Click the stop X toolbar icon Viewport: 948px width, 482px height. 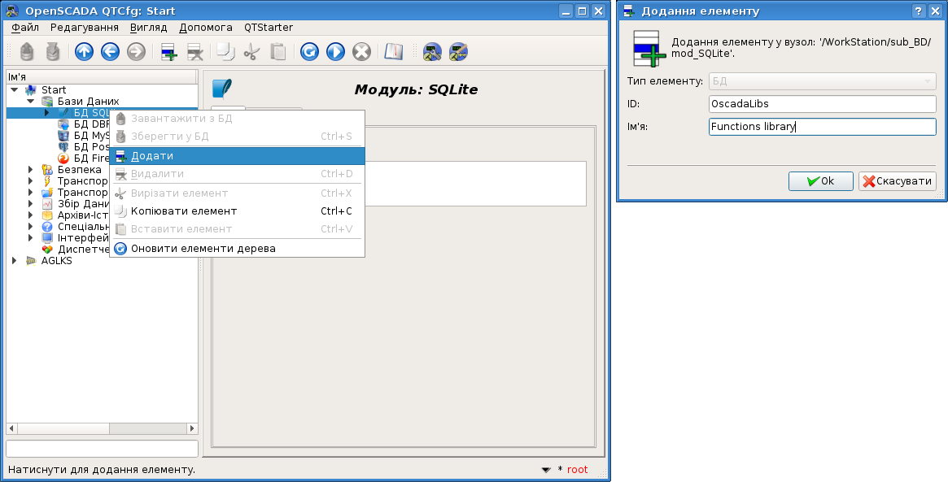click(361, 52)
